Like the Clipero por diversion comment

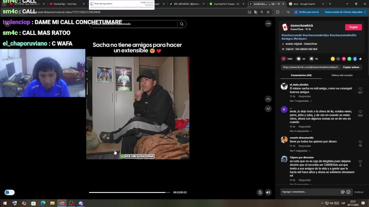coord(360,162)
